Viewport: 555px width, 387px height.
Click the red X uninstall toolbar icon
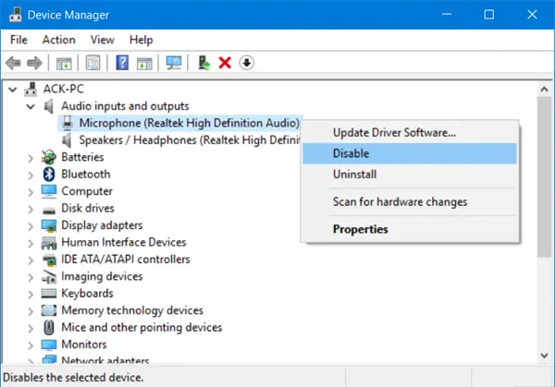pos(225,63)
